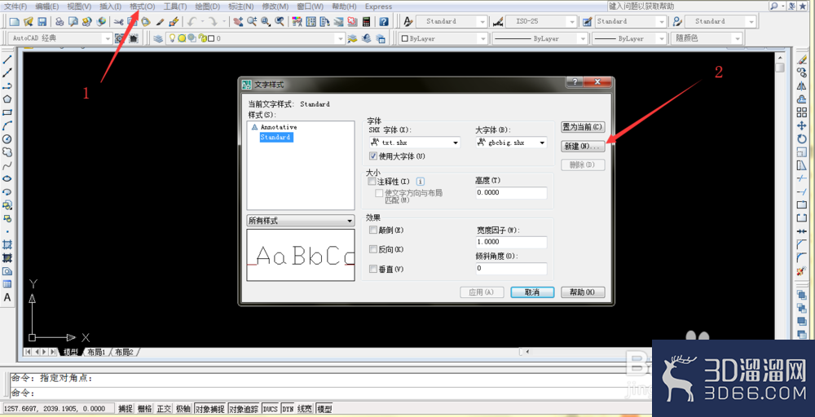Select the Circle draw tool
The width and height of the screenshot is (815, 417).
[x=7, y=139]
